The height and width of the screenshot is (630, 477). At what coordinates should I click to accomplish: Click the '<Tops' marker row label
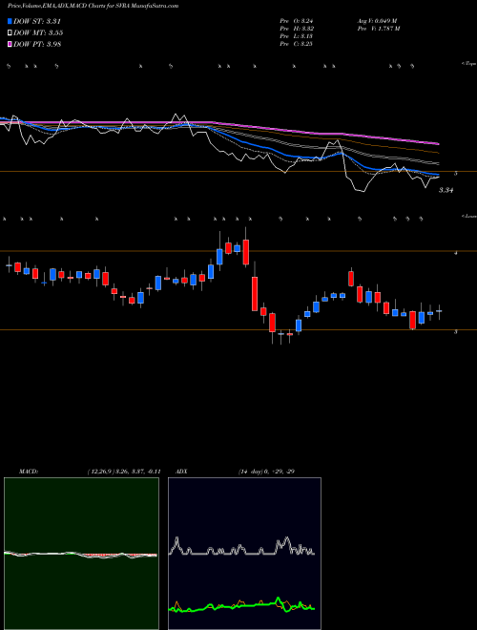tap(468, 64)
